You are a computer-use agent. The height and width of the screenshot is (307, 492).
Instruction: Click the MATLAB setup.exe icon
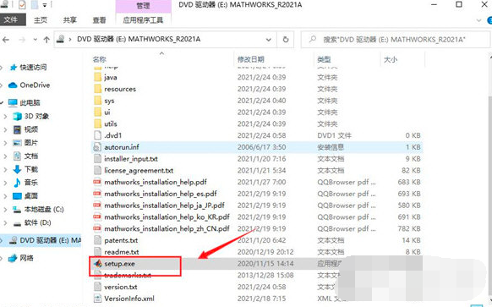tap(98, 263)
